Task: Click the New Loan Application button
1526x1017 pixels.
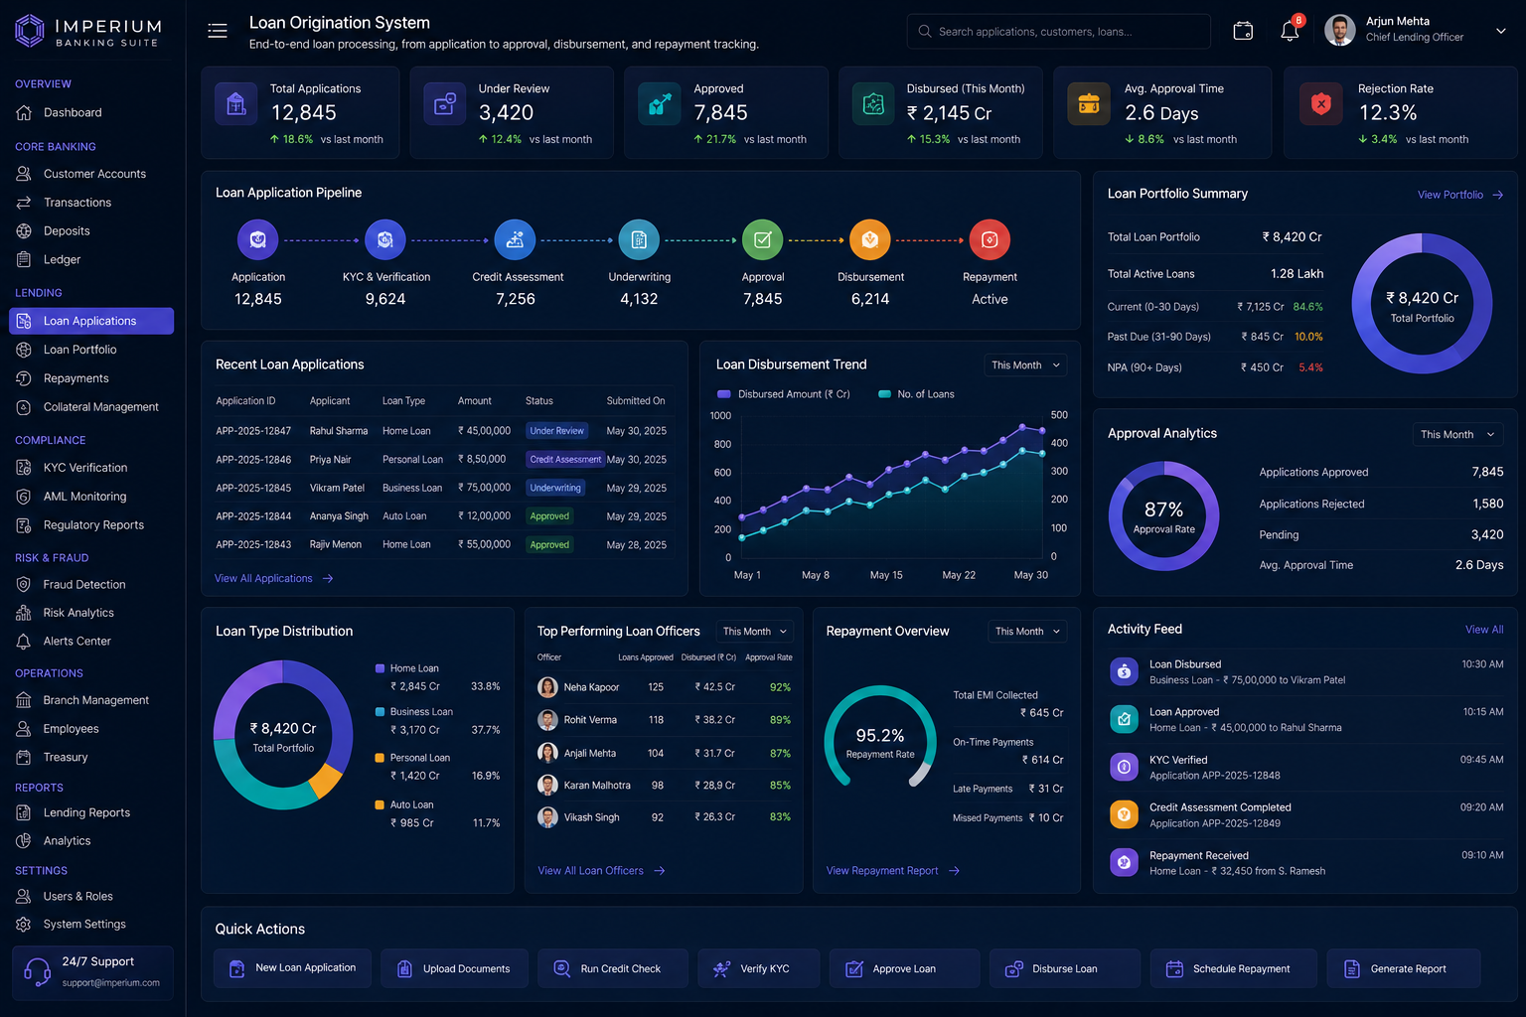Action: coord(292,968)
